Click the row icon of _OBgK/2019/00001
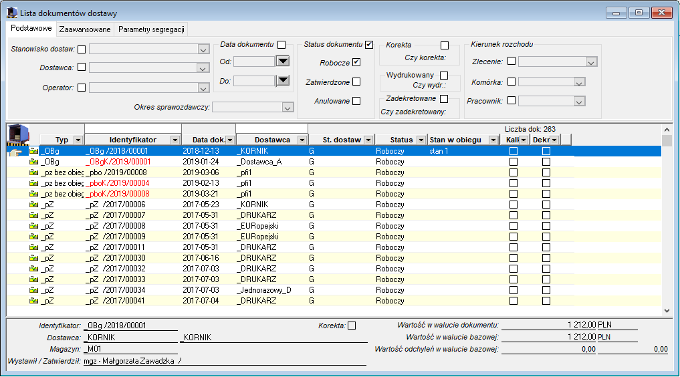 tap(33, 162)
